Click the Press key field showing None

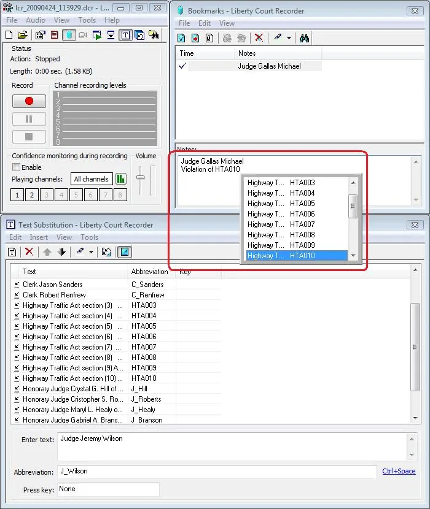[108, 489]
